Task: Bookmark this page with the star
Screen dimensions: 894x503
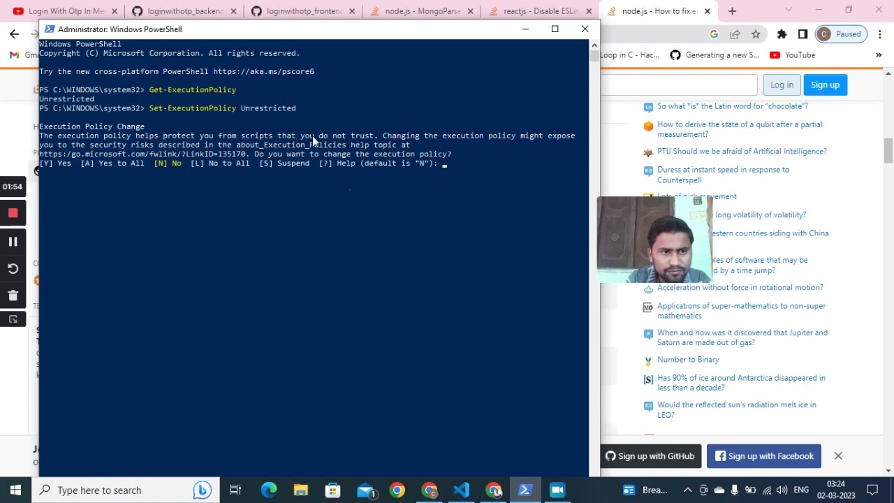Action: click(756, 34)
